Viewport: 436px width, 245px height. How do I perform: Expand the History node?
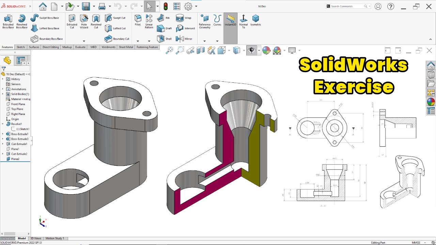click(x=3, y=79)
